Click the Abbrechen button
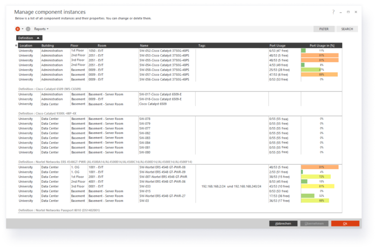Image resolution: width=377 pixels, height=251 pixels. pyautogui.click(x=283, y=224)
